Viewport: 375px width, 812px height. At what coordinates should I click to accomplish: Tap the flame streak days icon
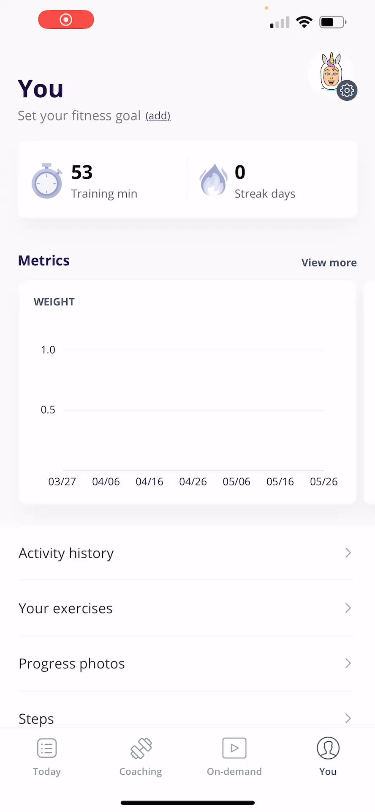pos(213,180)
